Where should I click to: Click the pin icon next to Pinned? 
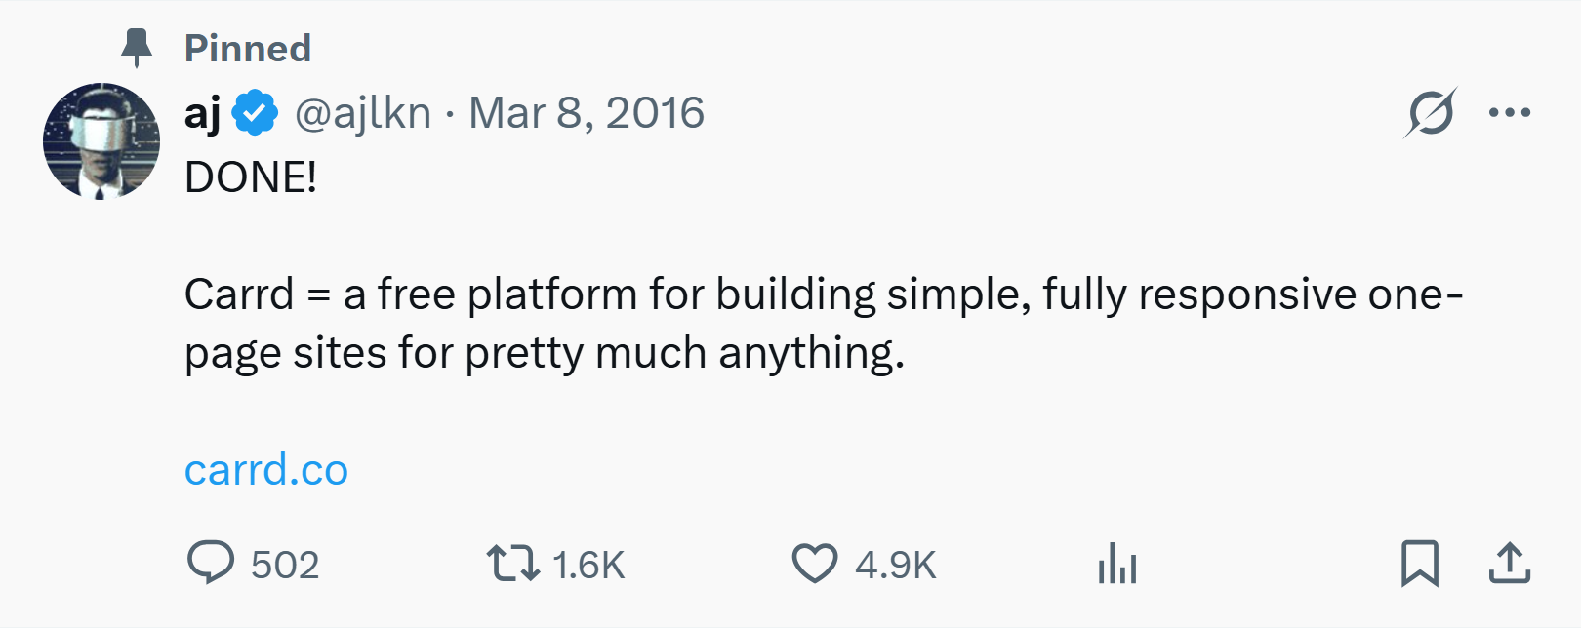(138, 46)
